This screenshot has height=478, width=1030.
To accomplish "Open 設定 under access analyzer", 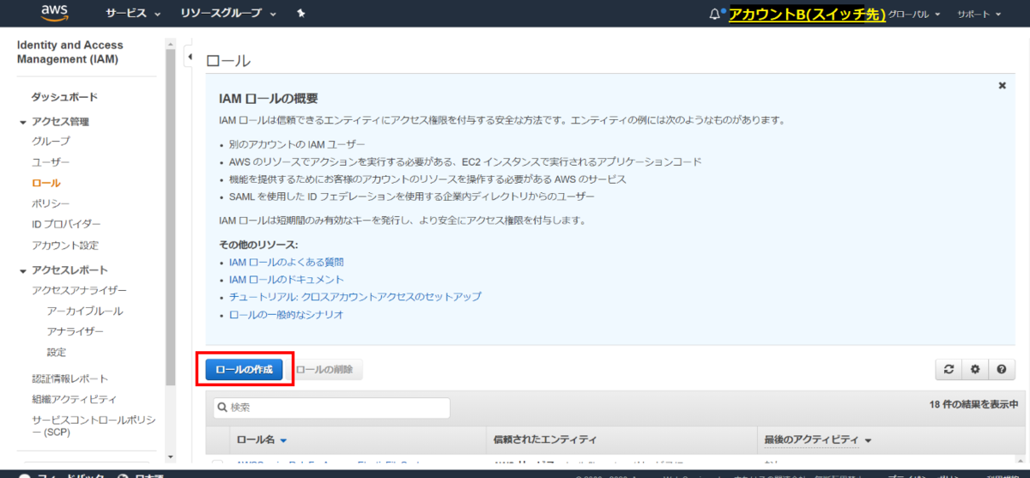I will (x=57, y=352).
